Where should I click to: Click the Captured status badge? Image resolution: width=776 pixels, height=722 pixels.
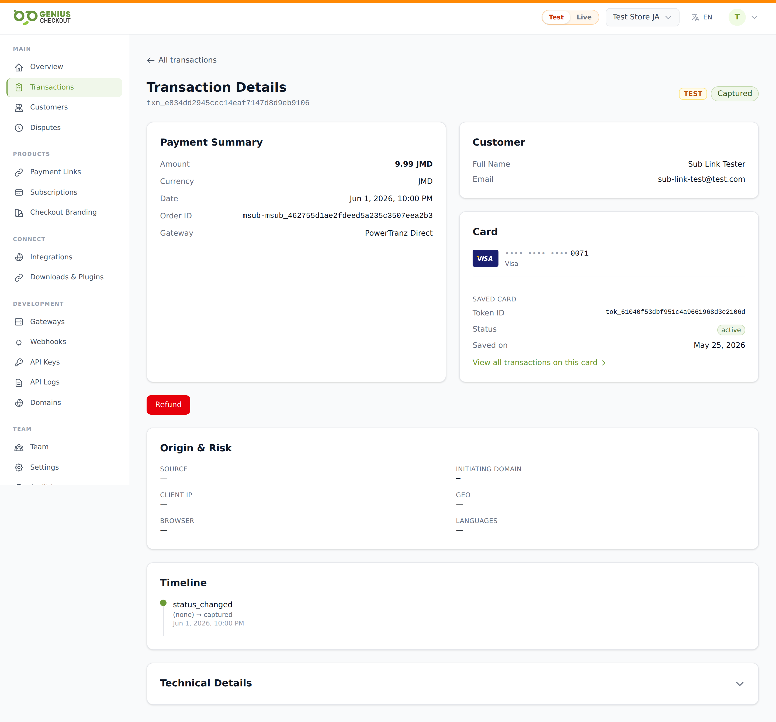pyautogui.click(x=734, y=93)
